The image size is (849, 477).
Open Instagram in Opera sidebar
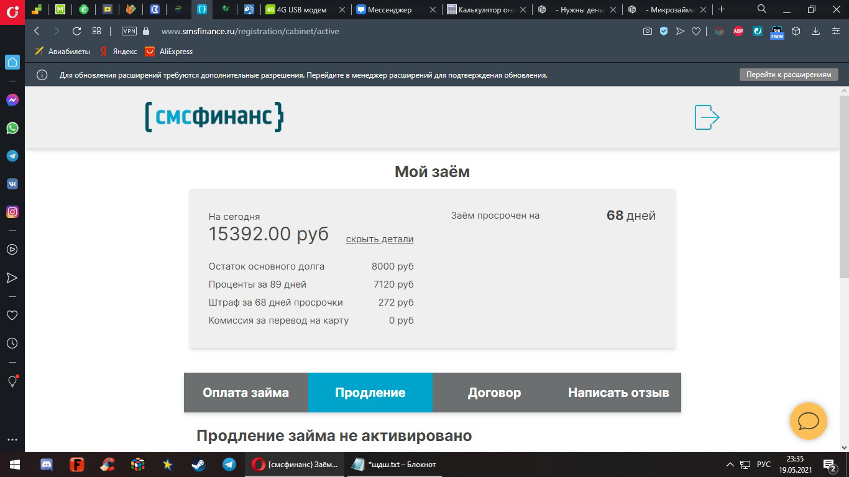click(x=12, y=212)
